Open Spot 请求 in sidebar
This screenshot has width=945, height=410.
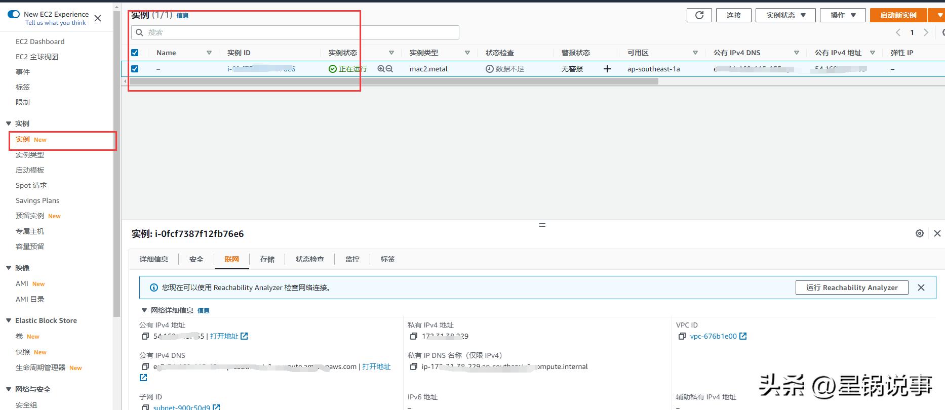click(31, 185)
